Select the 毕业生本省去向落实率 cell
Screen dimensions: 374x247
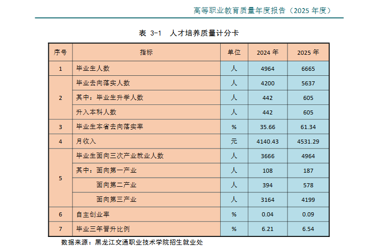coord(146,127)
